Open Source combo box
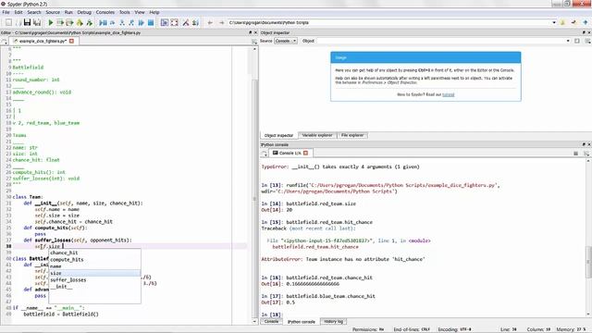 [x=286, y=41]
